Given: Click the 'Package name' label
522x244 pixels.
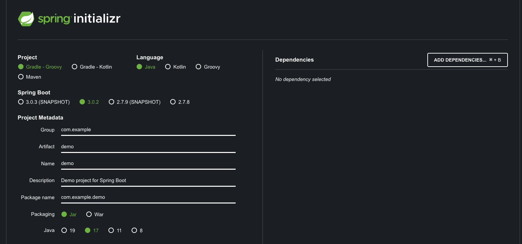Looking at the screenshot, I should [38, 197].
